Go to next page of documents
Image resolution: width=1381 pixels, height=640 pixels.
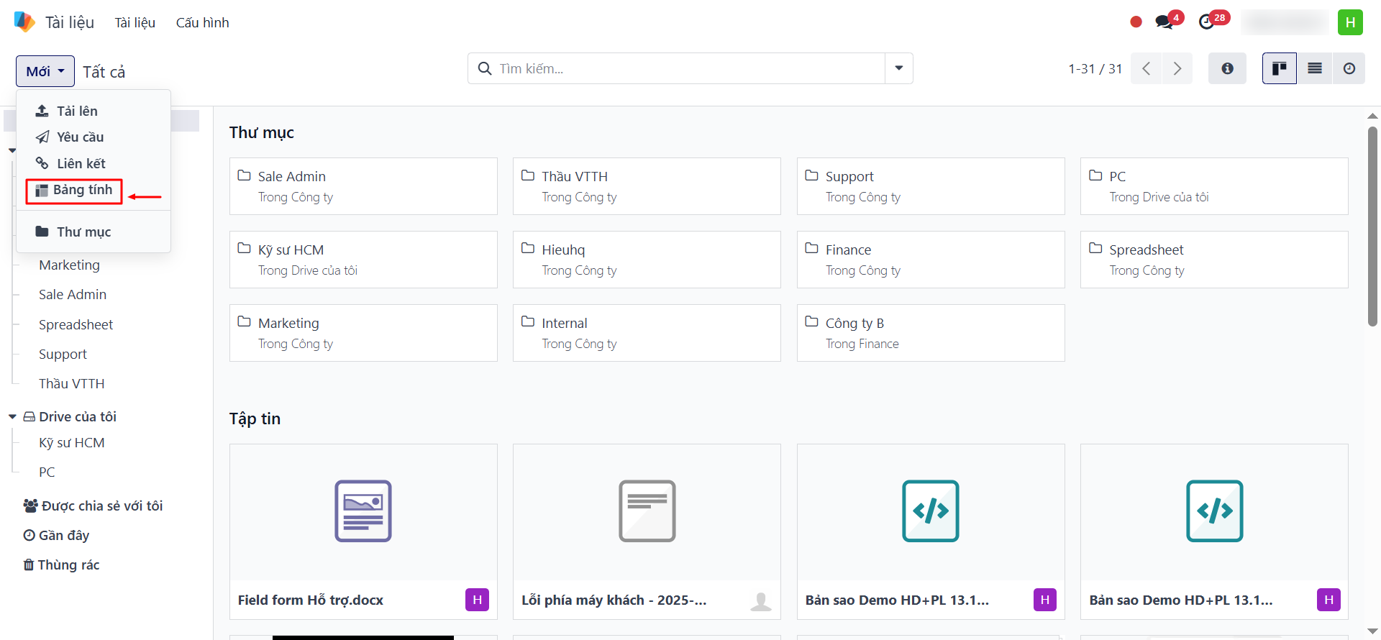click(1177, 68)
